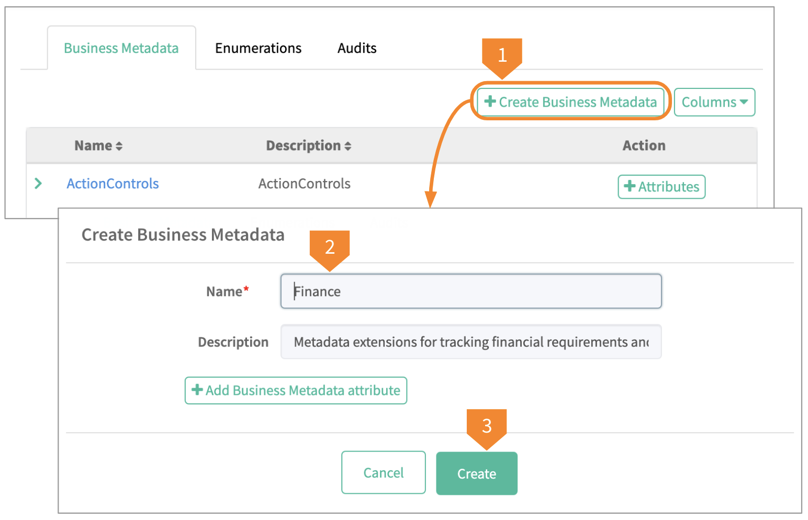Open the Columns dropdown
The image size is (808, 520).
click(714, 102)
